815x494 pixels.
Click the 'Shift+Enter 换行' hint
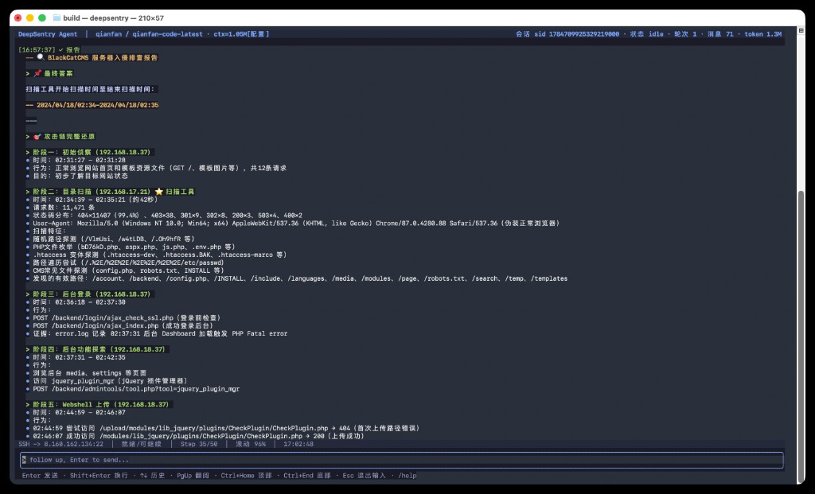point(99,475)
